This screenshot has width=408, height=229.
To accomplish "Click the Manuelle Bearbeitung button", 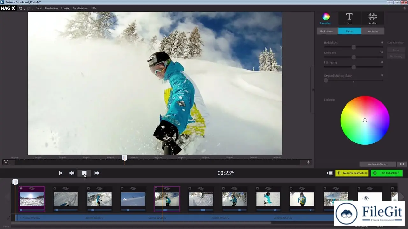I will coord(352,173).
